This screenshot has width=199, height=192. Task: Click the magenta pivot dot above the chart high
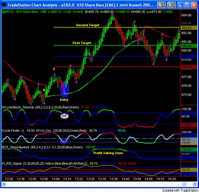pos(113,14)
